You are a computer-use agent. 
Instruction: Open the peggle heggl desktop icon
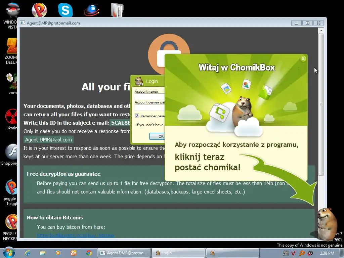10,192
